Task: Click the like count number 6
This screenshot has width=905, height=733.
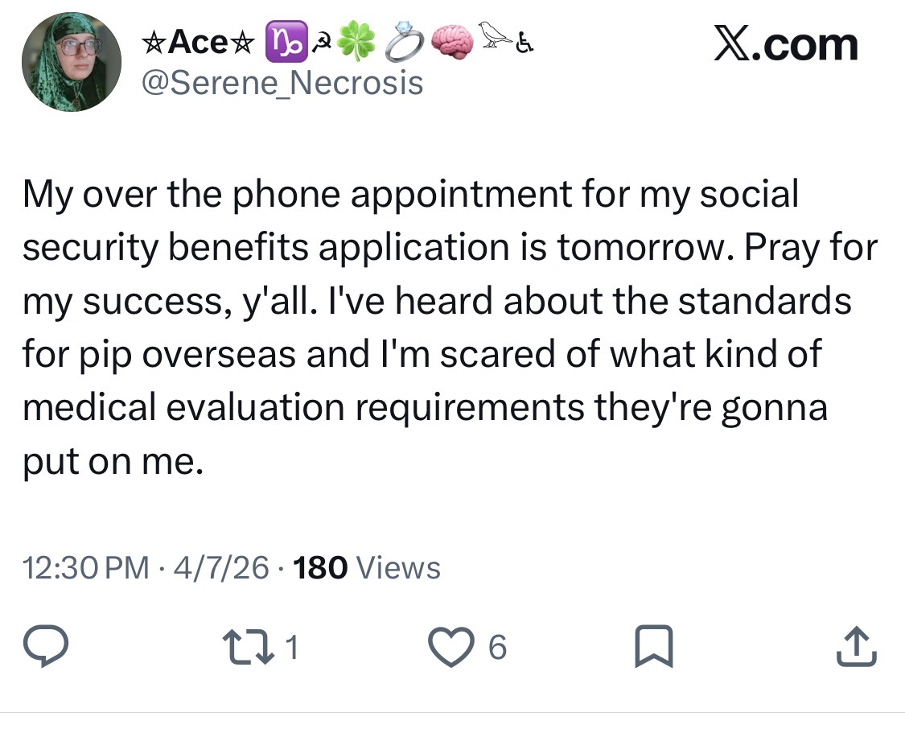Action: 497,647
